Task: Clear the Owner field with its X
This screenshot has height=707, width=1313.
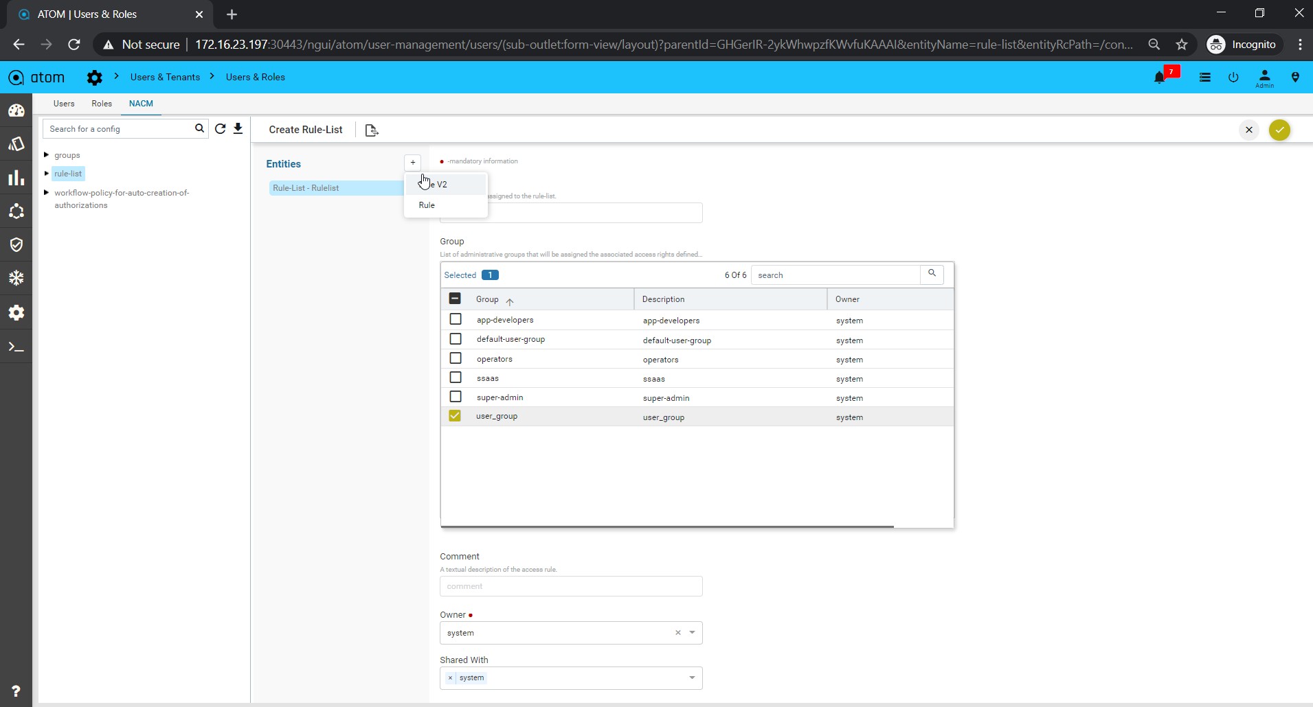Action: pos(677,633)
